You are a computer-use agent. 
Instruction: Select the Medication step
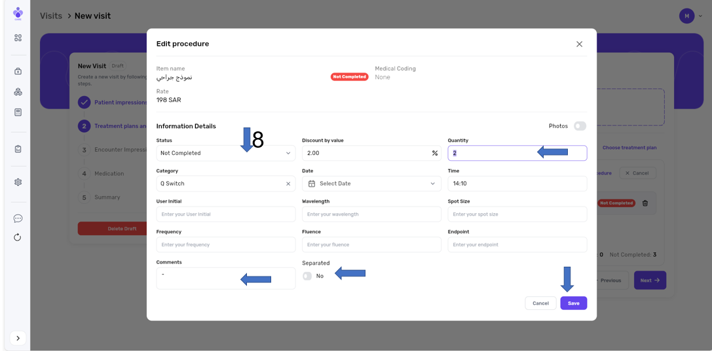pyautogui.click(x=109, y=174)
